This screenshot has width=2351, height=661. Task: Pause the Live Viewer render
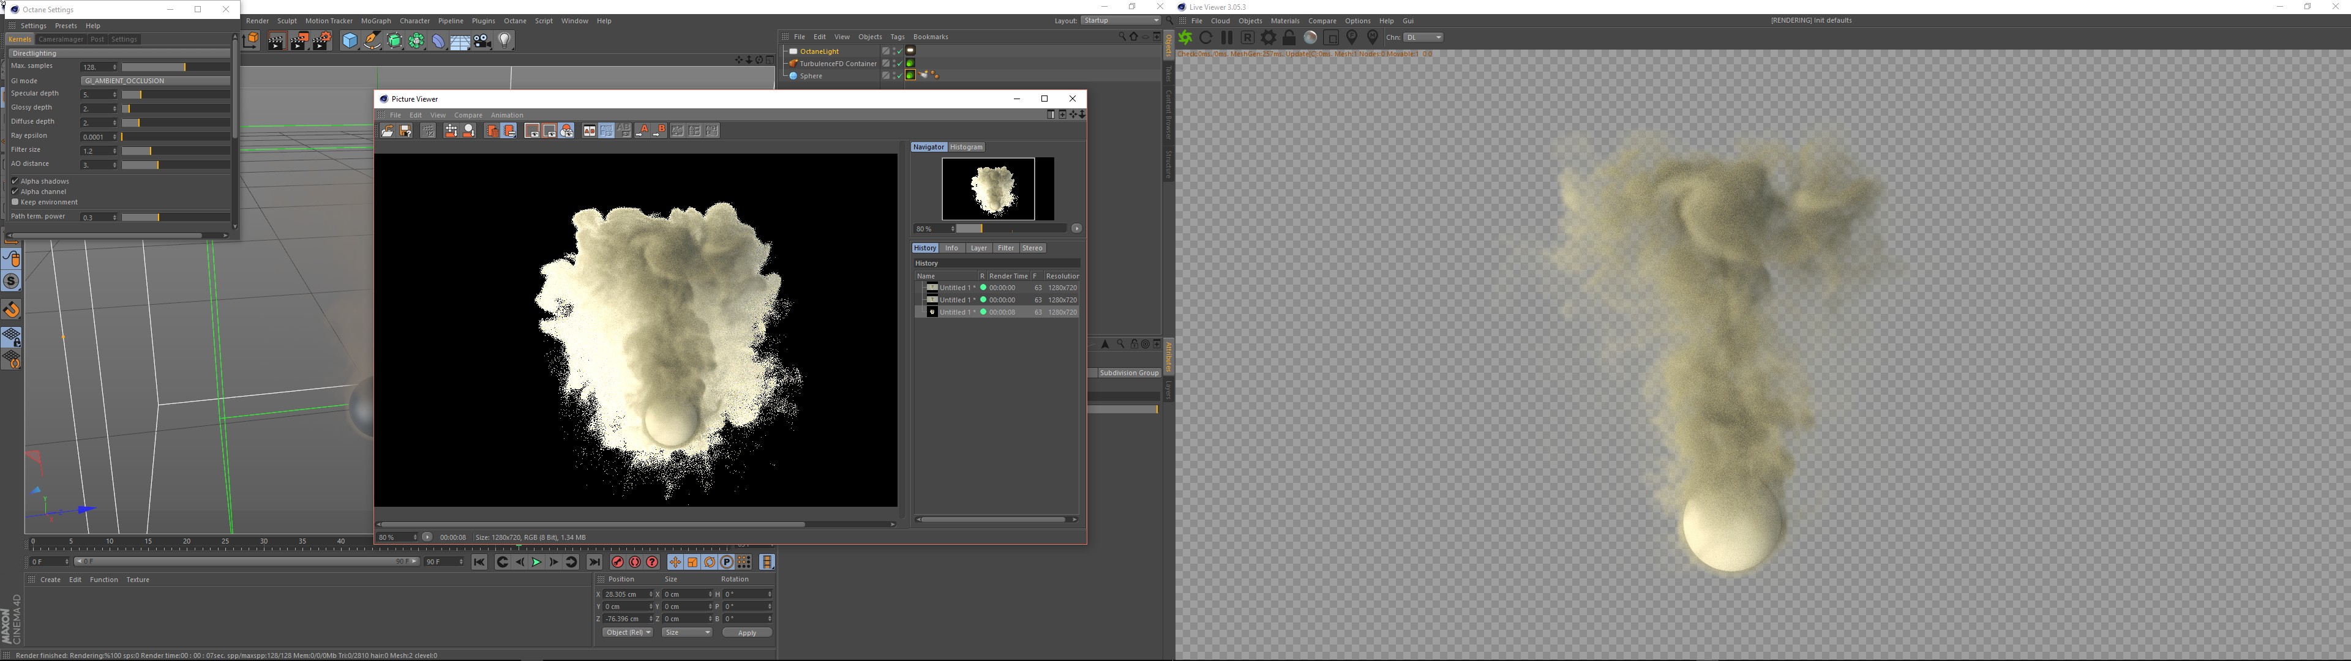coord(1226,37)
